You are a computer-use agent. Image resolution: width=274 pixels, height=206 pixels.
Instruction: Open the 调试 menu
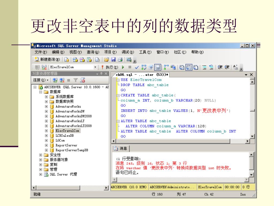(128, 52)
